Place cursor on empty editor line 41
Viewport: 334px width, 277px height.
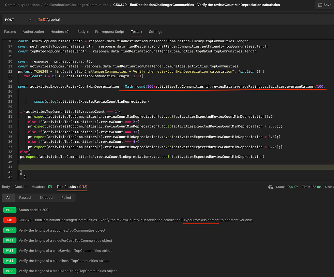point(163,167)
